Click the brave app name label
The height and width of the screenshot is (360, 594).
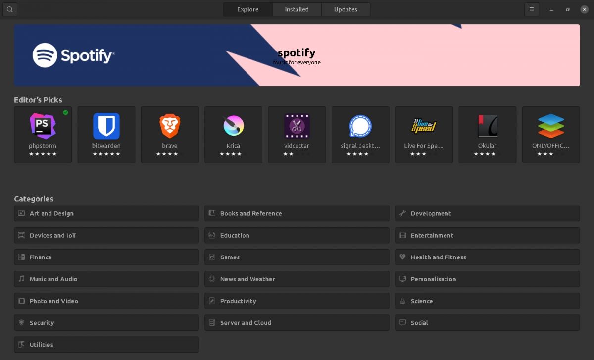(170, 146)
